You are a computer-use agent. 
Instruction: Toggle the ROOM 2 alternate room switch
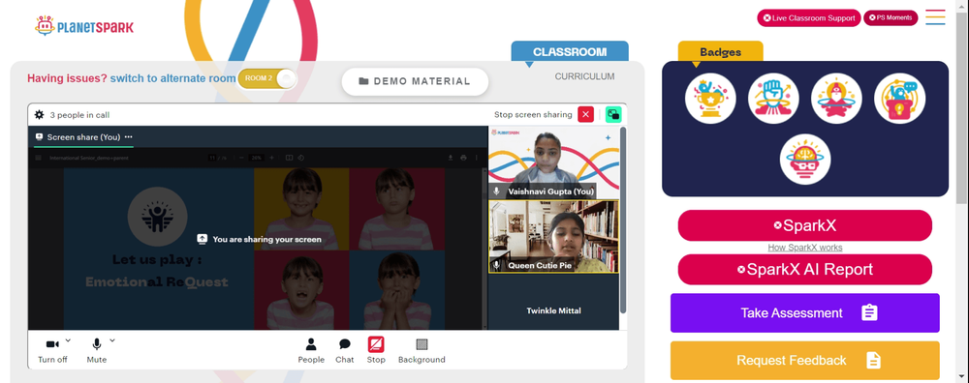pyautogui.click(x=267, y=78)
